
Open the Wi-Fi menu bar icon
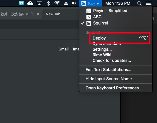57,3
